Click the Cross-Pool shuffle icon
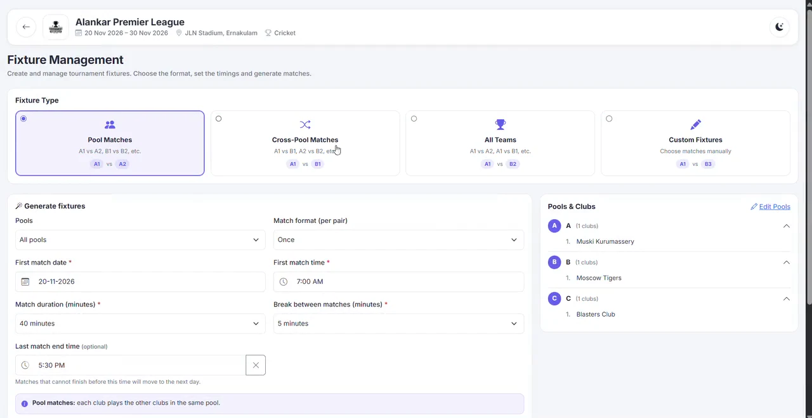 (305, 125)
